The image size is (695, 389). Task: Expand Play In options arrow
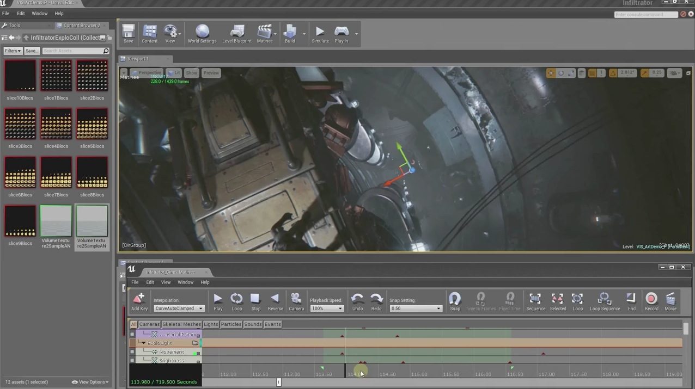pyautogui.click(x=356, y=34)
